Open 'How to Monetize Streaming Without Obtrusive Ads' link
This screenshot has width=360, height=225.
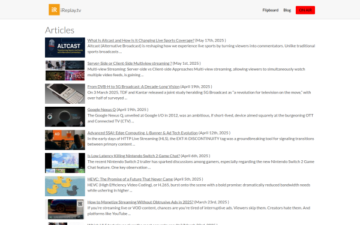(x=140, y=202)
